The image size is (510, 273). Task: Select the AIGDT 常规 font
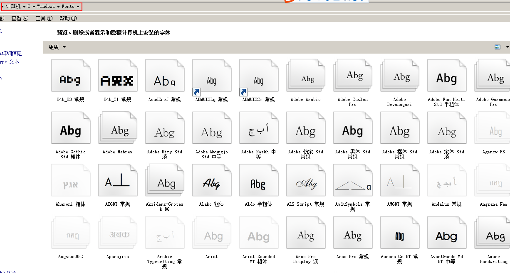[x=117, y=180]
